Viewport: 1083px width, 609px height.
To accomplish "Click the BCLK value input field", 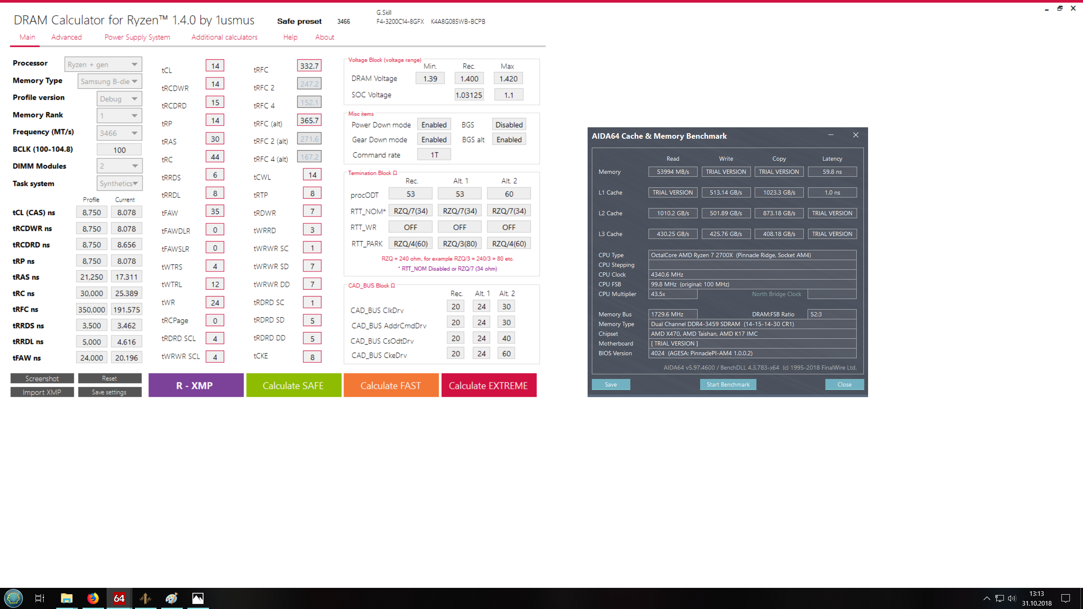I will pos(119,150).
